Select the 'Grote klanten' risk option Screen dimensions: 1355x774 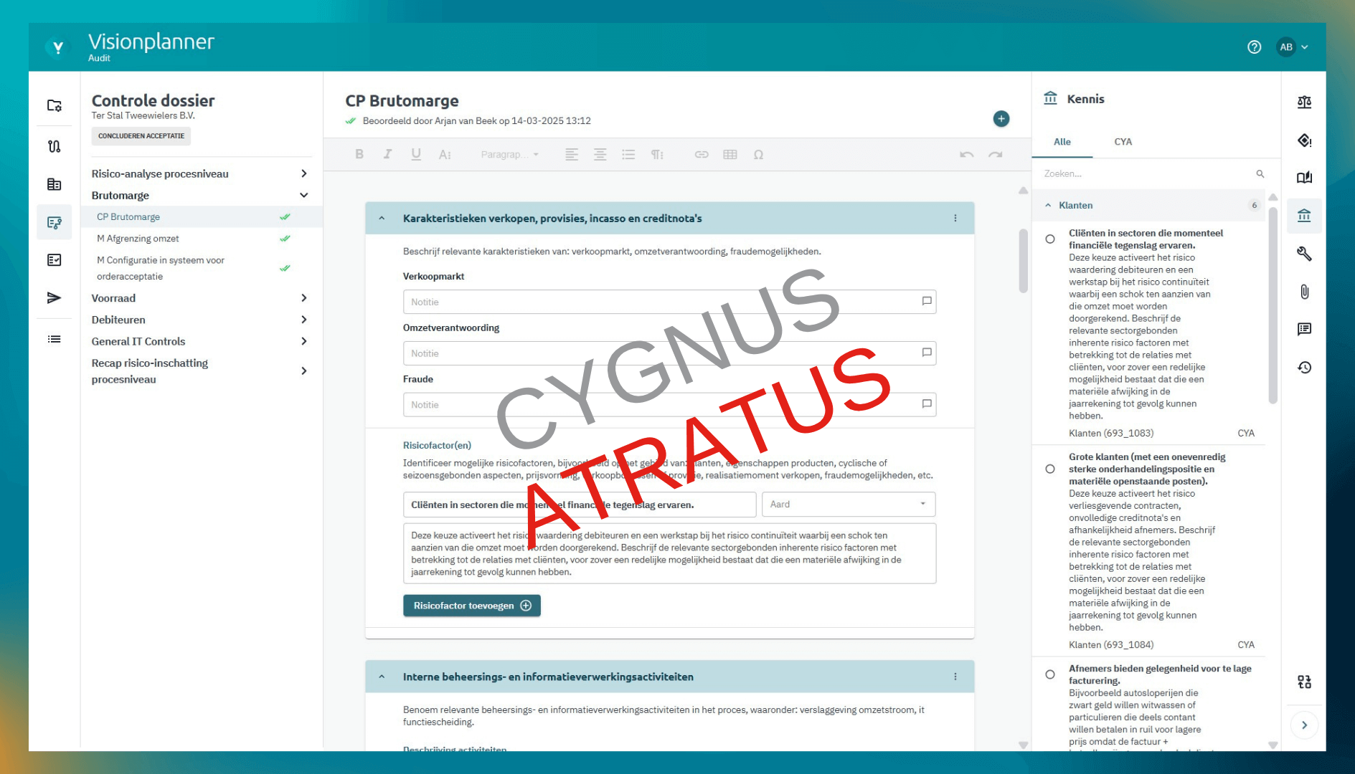1050,469
